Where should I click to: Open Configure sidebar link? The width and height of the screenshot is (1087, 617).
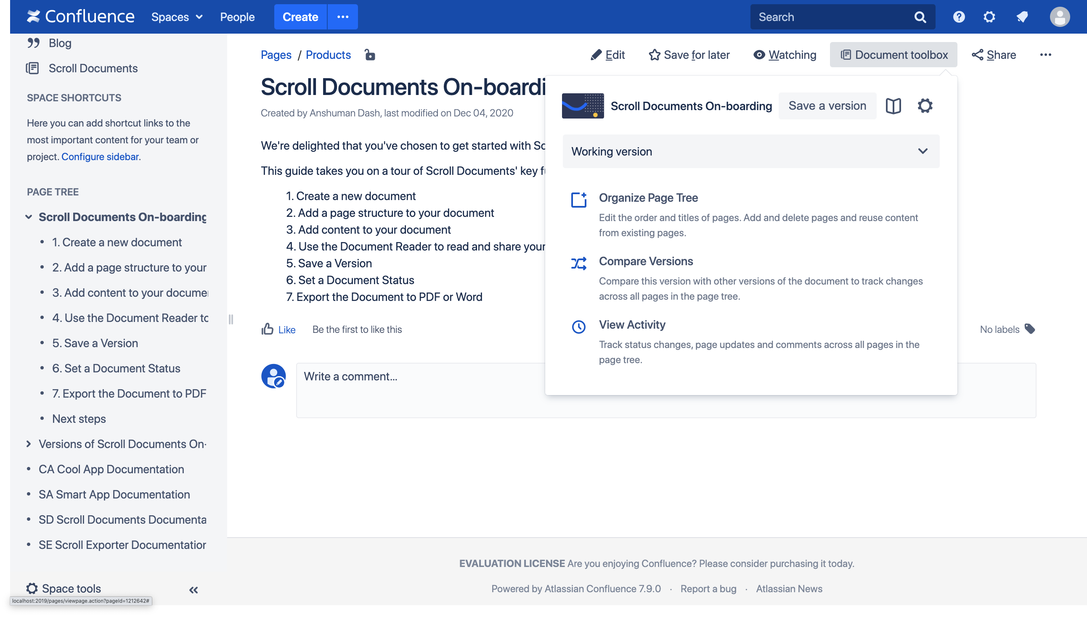tap(100, 157)
